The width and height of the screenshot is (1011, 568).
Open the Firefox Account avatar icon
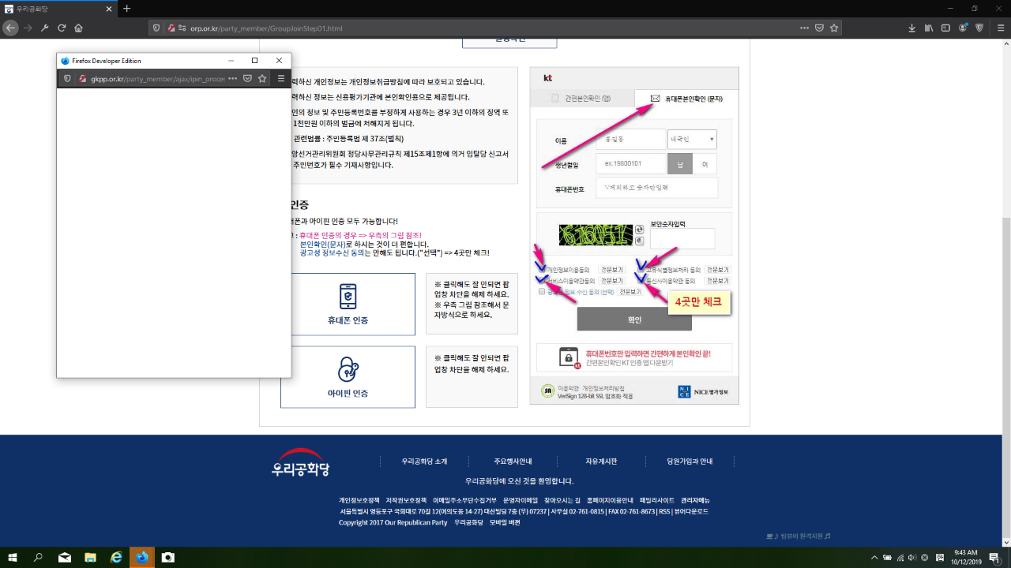click(x=963, y=28)
